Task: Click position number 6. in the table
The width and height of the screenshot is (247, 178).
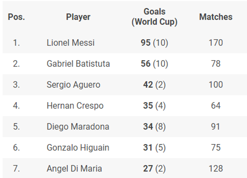Action: click(16, 148)
